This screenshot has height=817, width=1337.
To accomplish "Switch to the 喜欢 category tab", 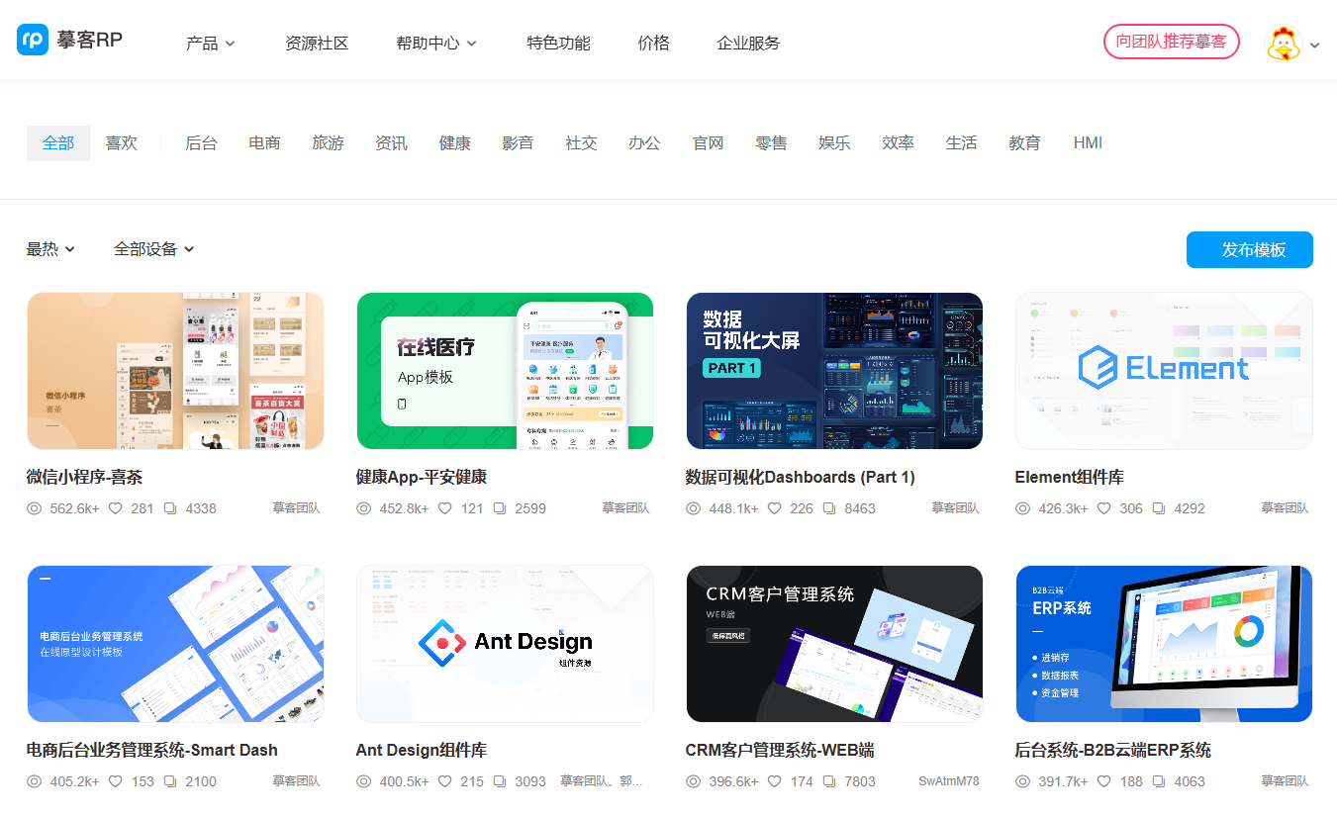I will (x=122, y=143).
